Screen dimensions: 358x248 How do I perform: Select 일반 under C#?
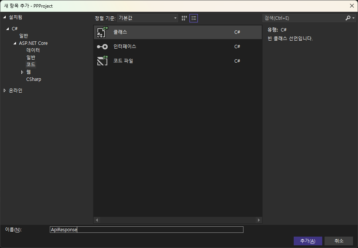coord(24,36)
